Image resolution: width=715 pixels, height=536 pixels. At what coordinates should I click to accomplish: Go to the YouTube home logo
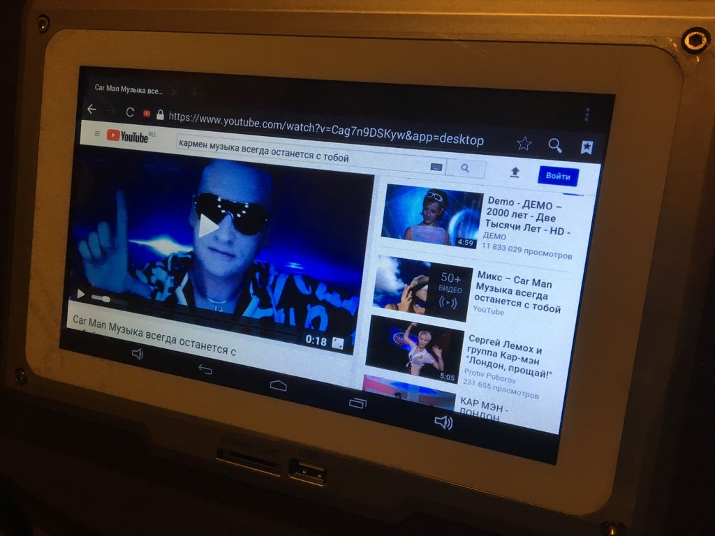pyautogui.click(x=128, y=136)
